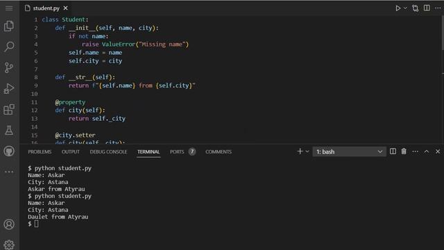444x250 pixels.
Task: Open the Extensions view
Action: (9, 110)
